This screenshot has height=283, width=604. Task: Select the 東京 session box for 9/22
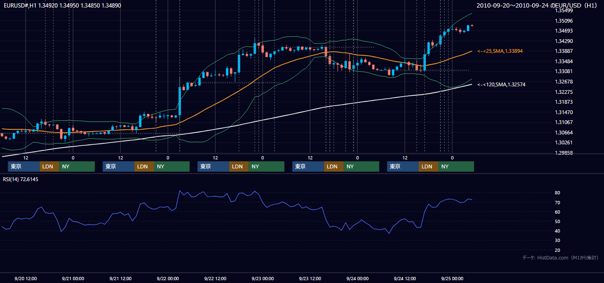[213, 166]
